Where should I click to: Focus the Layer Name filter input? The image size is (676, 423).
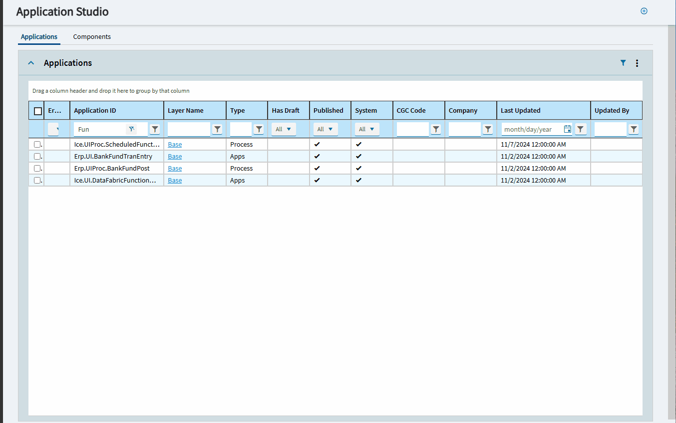coord(189,129)
